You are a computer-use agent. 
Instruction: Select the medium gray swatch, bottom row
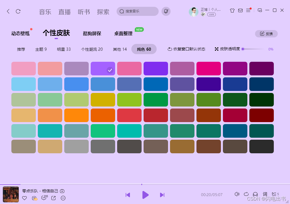pos(76,146)
